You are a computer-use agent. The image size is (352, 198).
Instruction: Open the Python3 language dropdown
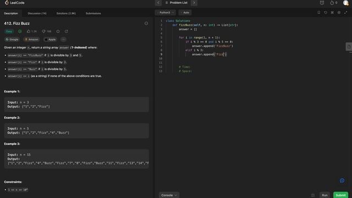[166, 13]
